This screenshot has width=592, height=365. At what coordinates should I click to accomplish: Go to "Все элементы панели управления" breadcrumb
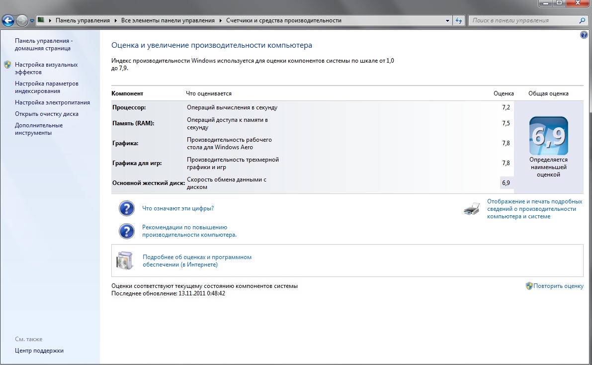(x=168, y=20)
